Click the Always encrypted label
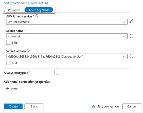Image resolution: width=143 pixels, height=113 pixels. (16, 73)
